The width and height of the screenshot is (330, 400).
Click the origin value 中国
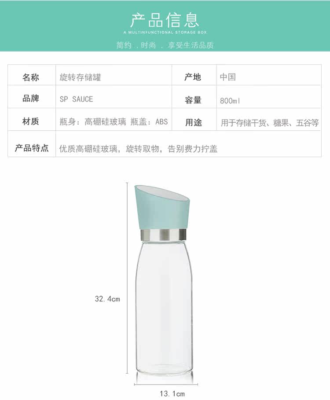coord(228,77)
